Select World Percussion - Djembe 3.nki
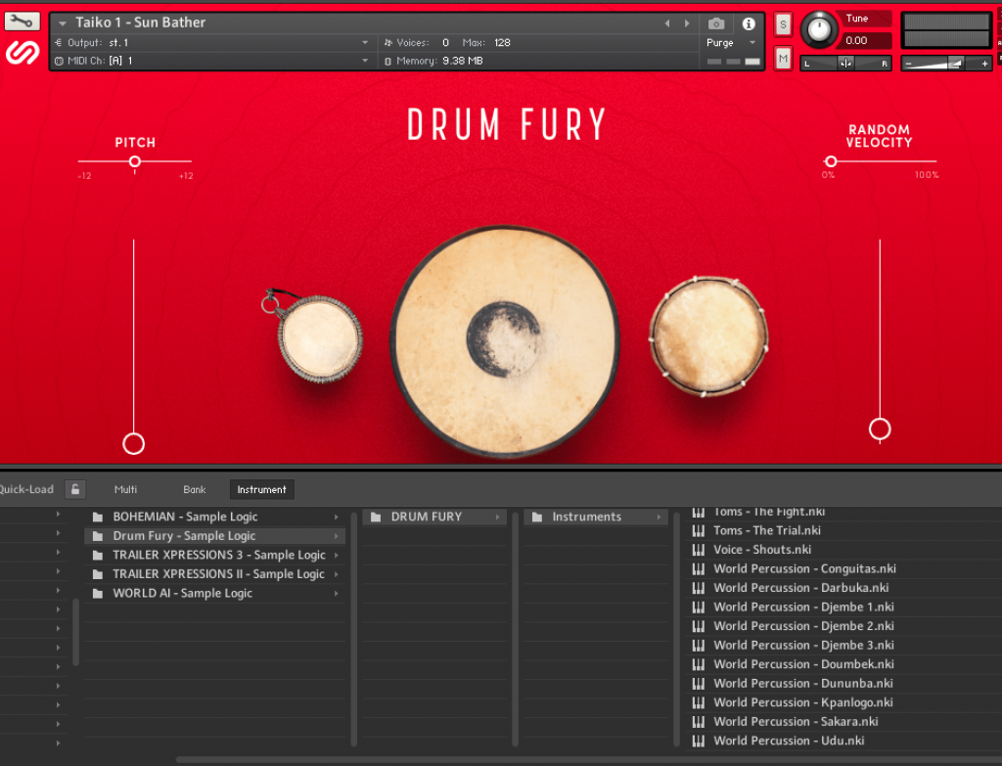The image size is (1002, 766). click(x=803, y=646)
